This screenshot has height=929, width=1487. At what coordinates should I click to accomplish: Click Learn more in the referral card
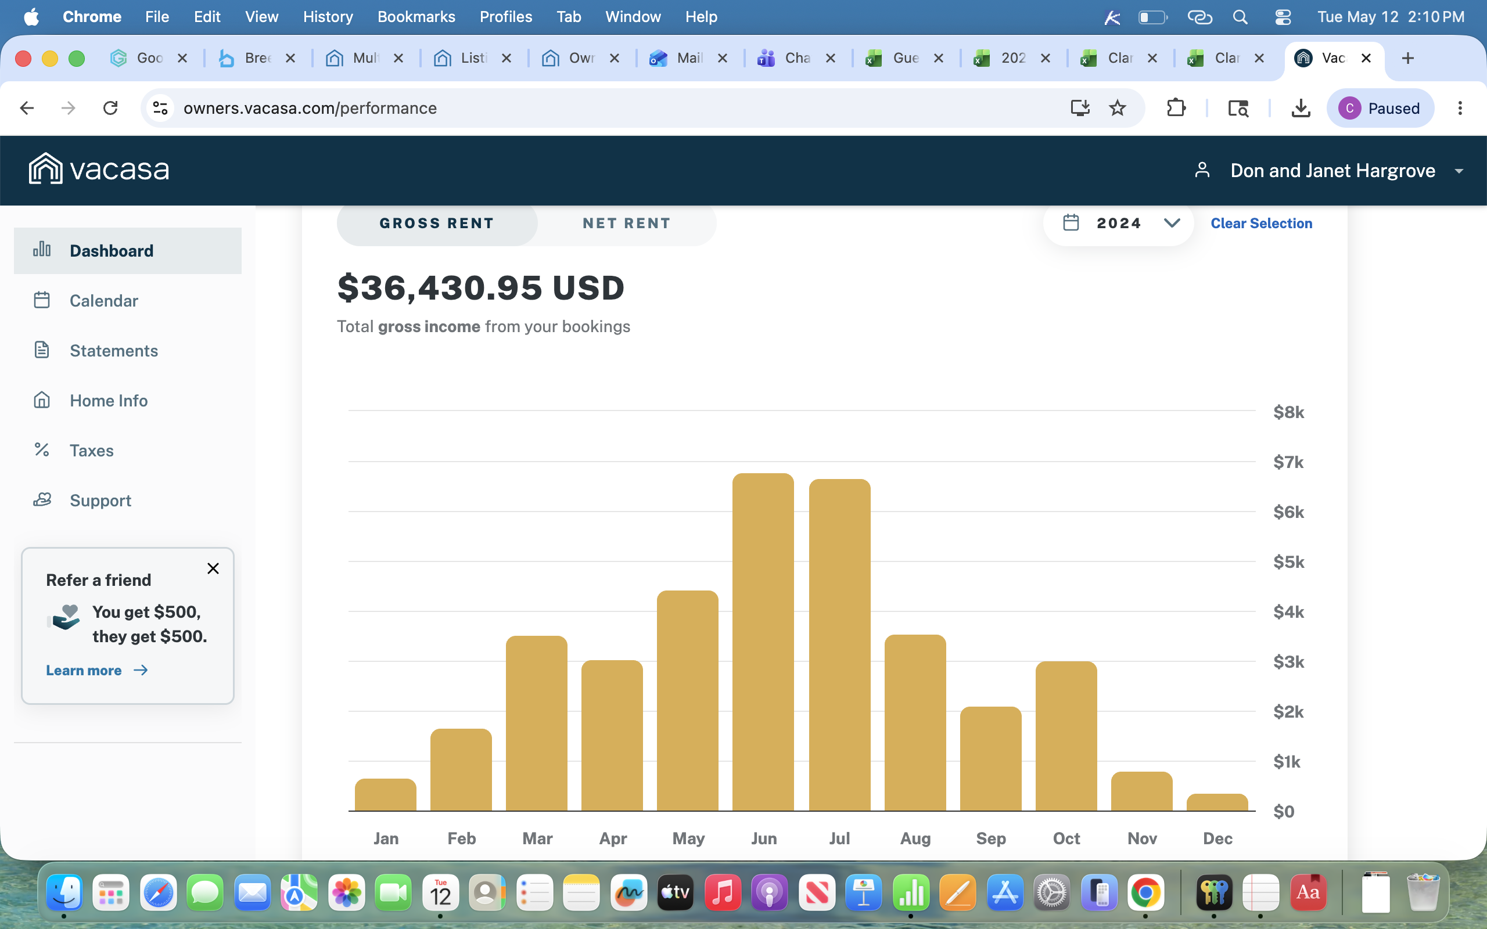(97, 670)
